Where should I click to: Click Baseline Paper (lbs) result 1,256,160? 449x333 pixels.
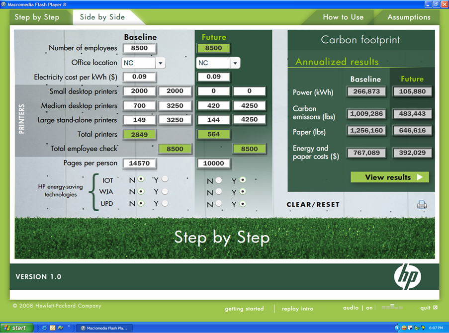click(366, 131)
